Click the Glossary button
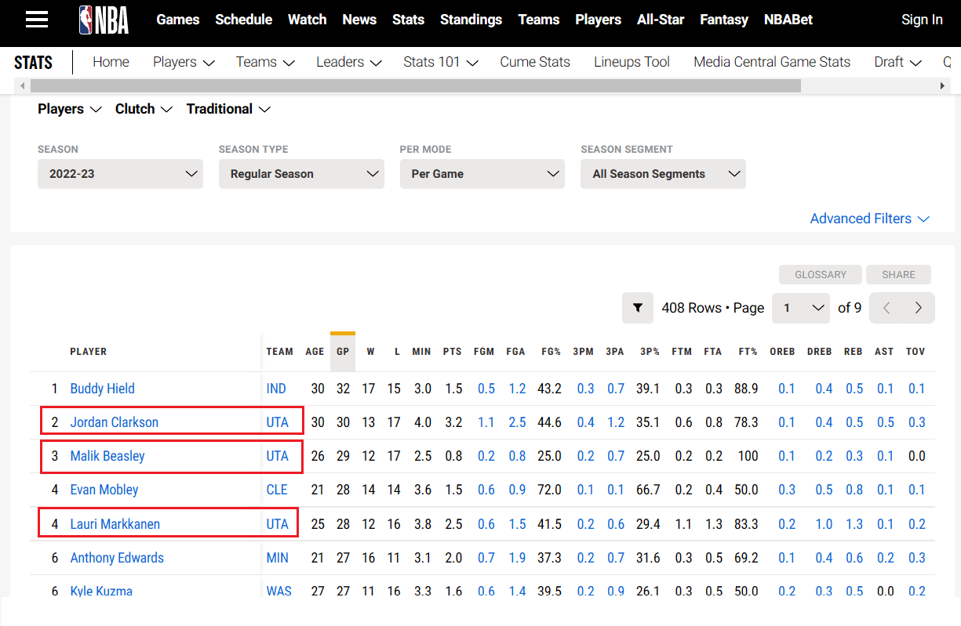This screenshot has height=626, width=961. pos(820,274)
